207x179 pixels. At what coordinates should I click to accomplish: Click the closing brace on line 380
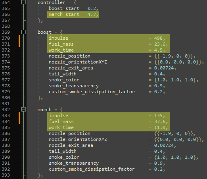39,98
